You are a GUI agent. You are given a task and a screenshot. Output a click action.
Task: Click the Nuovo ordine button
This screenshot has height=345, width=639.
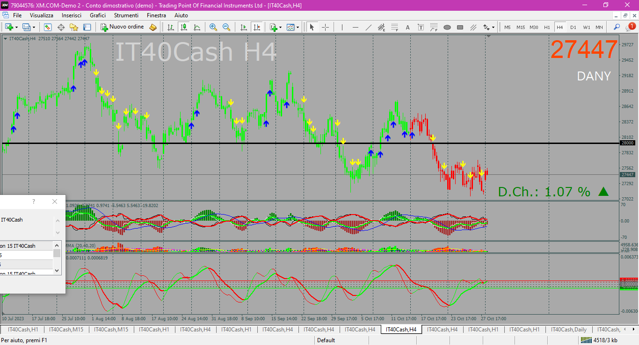[123, 27]
